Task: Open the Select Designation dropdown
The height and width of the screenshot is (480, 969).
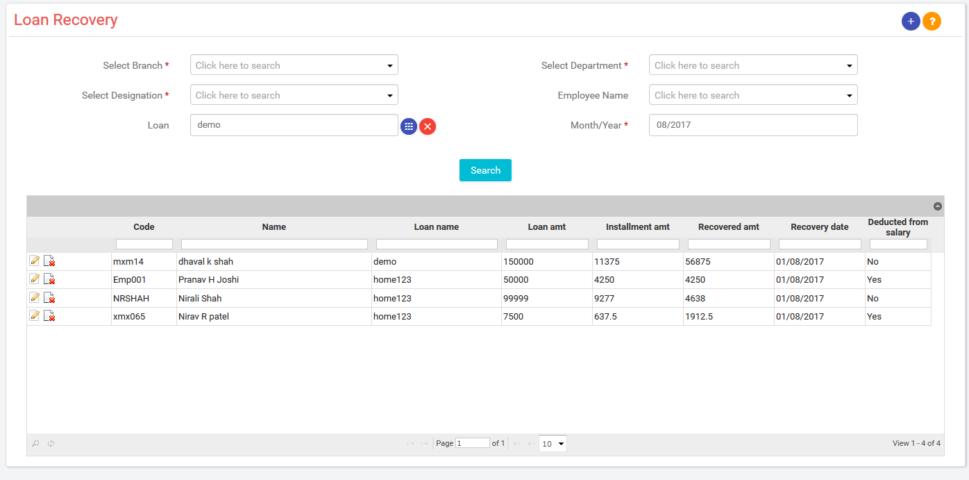Action: 294,95
